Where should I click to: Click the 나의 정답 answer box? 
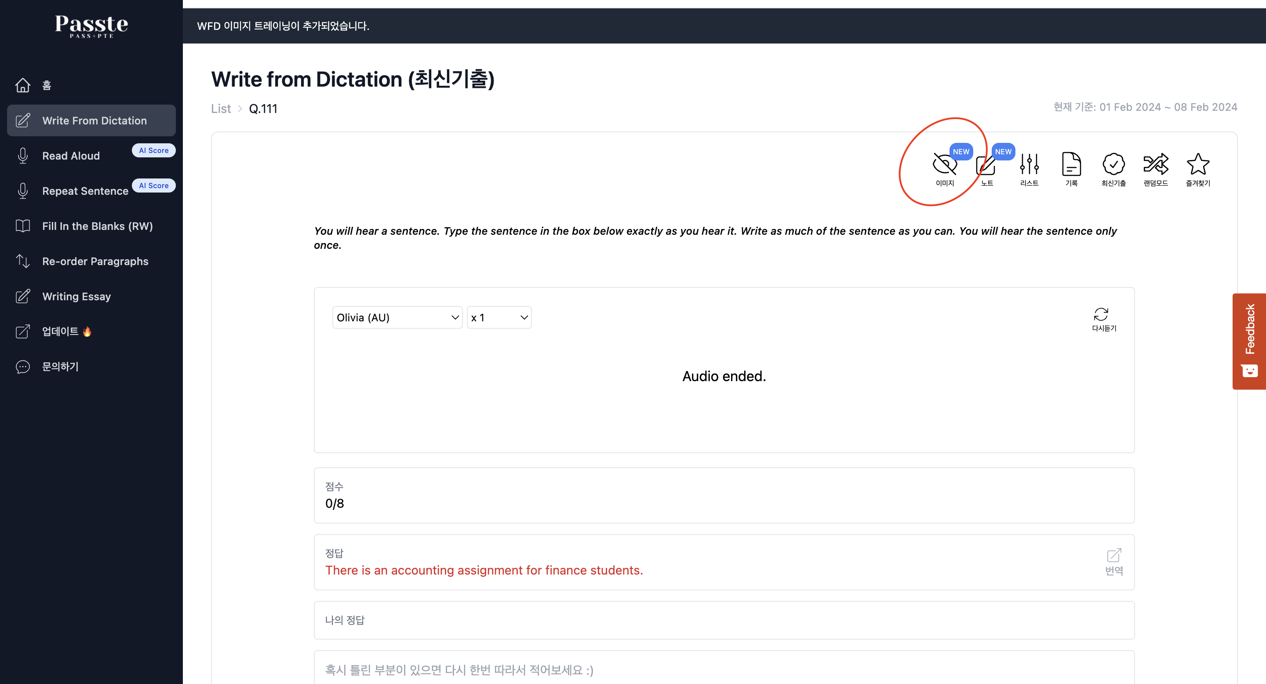point(724,620)
